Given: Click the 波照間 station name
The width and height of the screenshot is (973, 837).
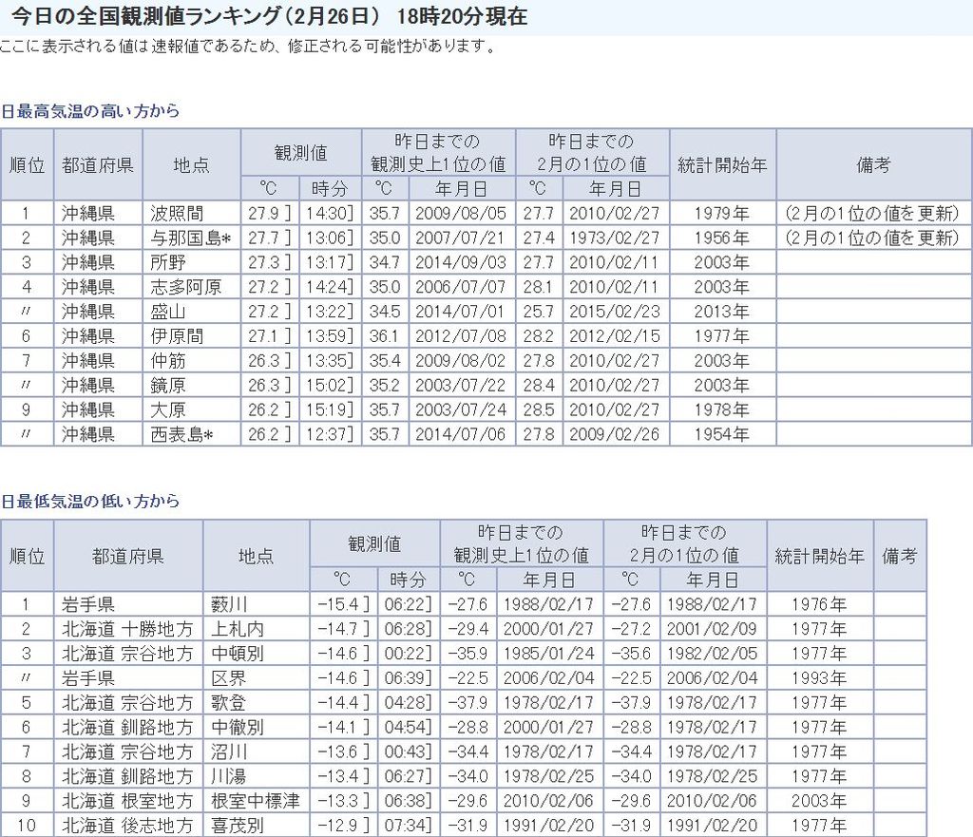Looking at the screenshot, I should pos(177,213).
